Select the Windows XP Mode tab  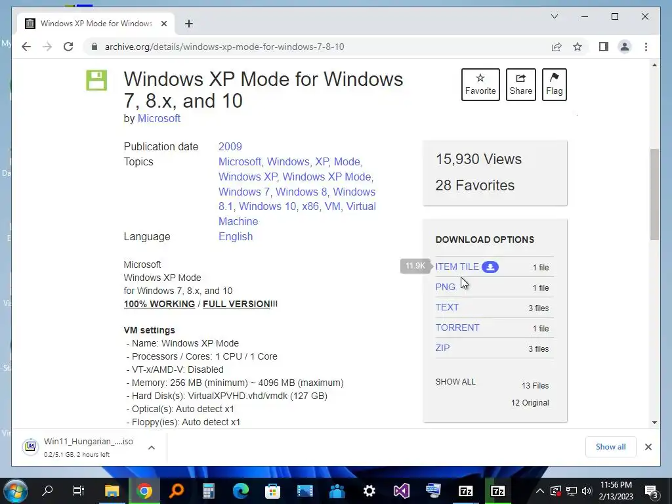tap(96, 24)
